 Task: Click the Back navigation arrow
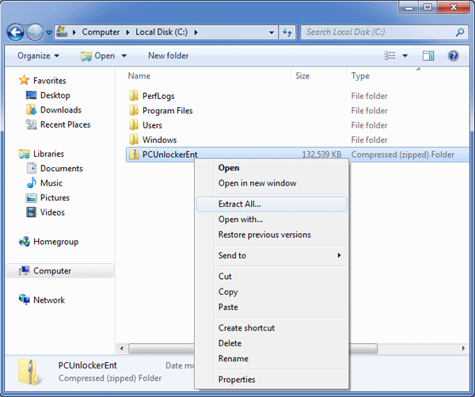16,32
